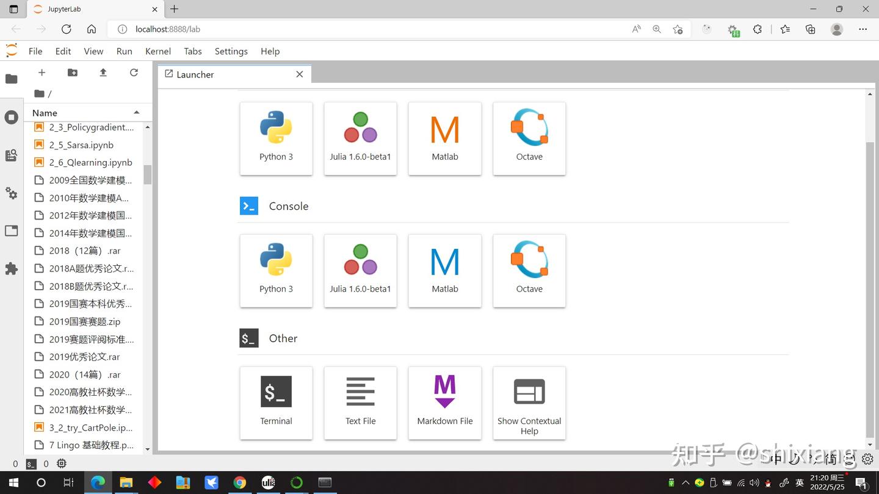Create a new folder in file browser
879x494 pixels.
point(72,73)
